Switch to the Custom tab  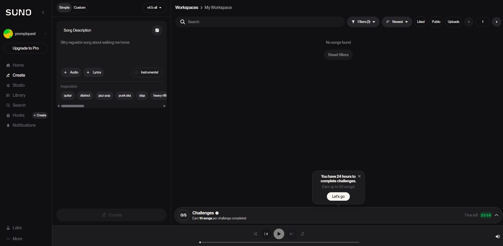80,8
